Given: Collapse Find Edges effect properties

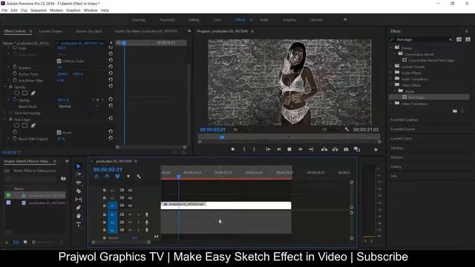Looking at the screenshot, I should (5, 119).
